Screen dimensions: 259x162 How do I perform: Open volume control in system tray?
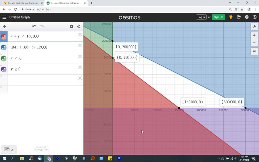coord(235,158)
